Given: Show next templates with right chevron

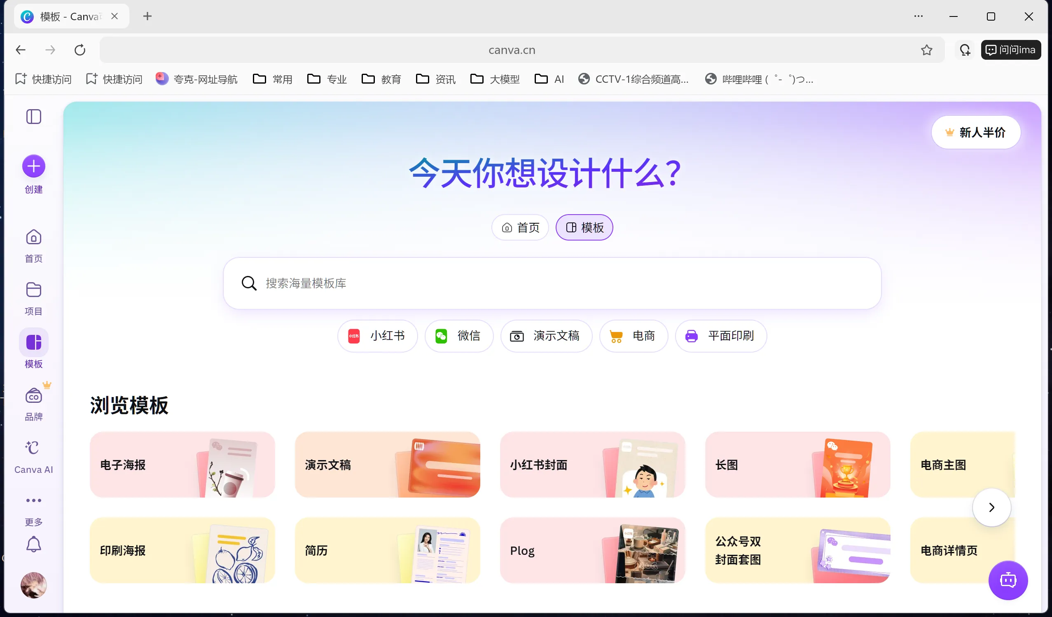Looking at the screenshot, I should click(991, 507).
